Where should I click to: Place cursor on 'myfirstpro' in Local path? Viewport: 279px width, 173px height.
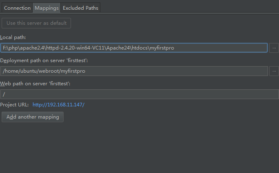pos(162,48)
